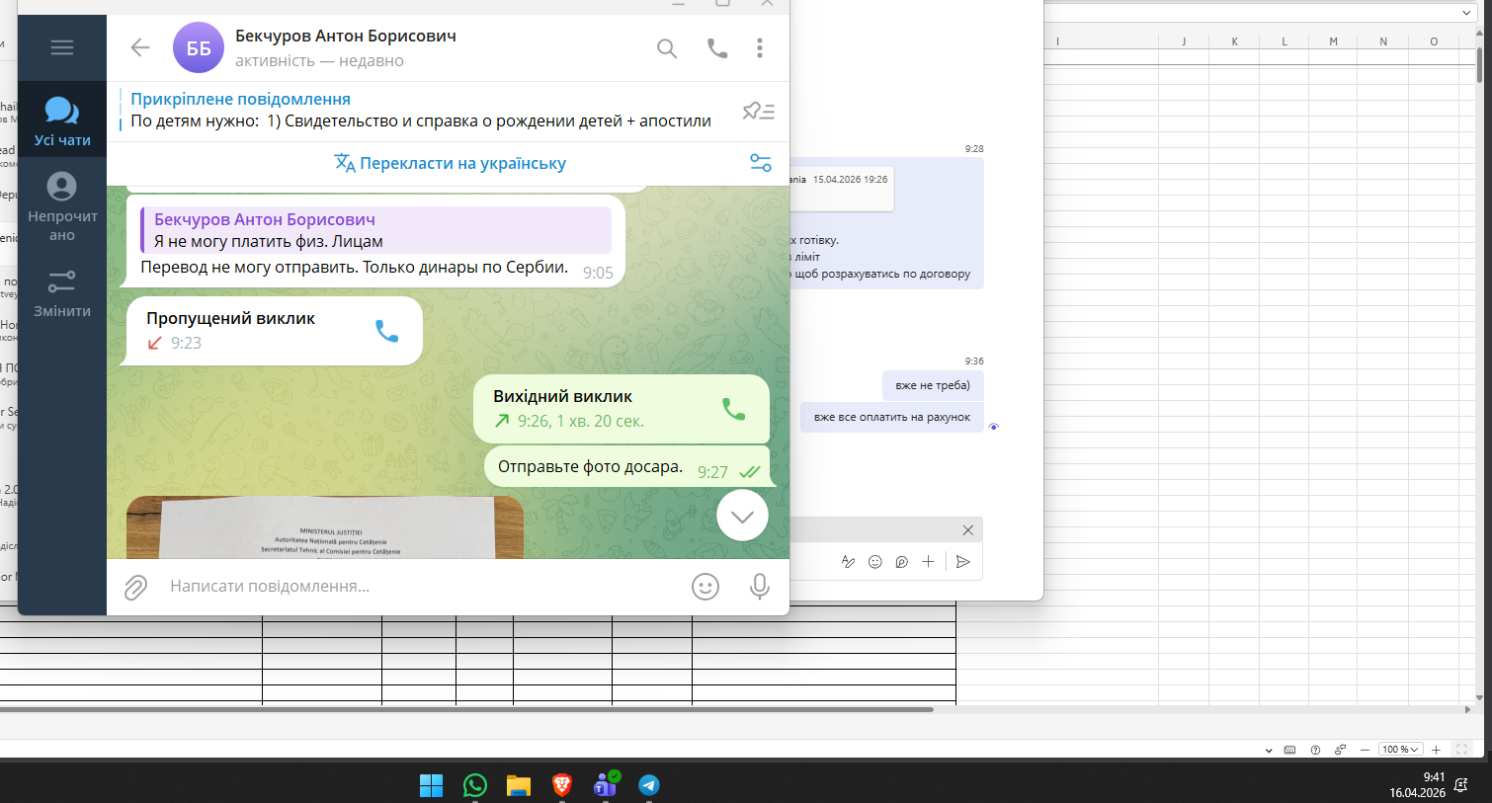Start a voice call from chat header
Viewport: 1492px width, 803px height.
tap(717, 48)
